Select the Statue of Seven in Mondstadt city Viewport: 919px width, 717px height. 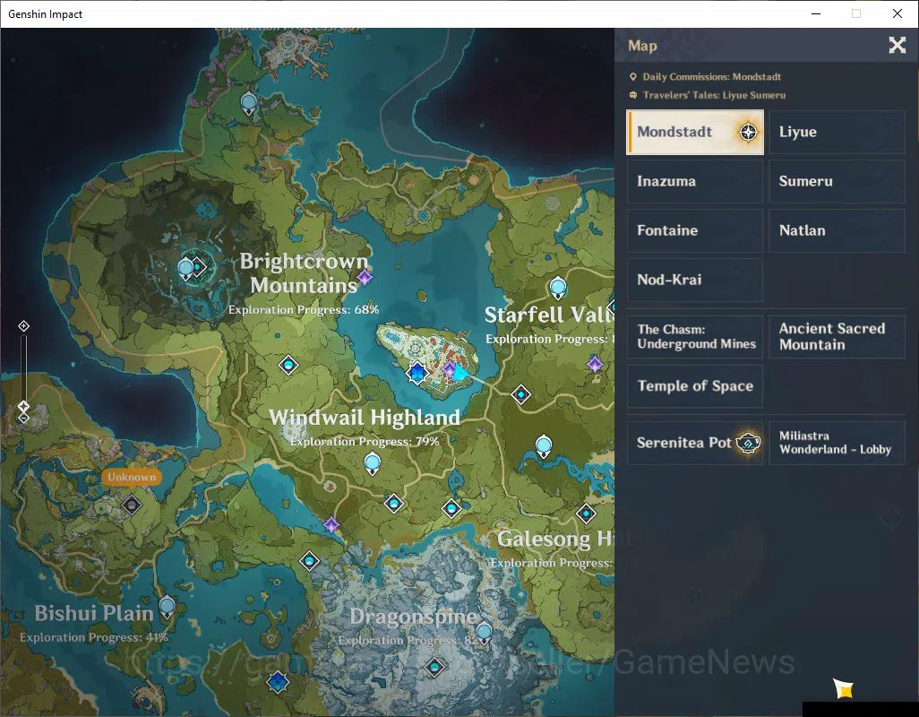[417, 373]
